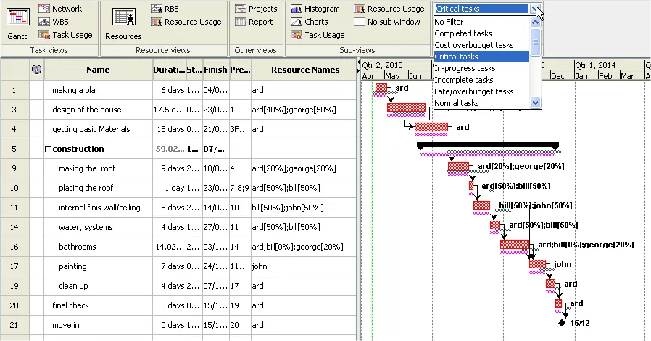Close the filter dropdown with its arrow
The image size is (651, 341).
pos(536,9)
